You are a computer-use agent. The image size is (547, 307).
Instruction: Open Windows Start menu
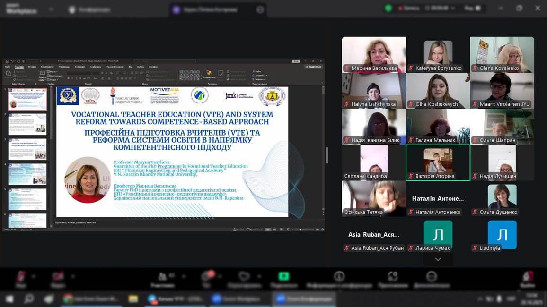click(9, 299)
